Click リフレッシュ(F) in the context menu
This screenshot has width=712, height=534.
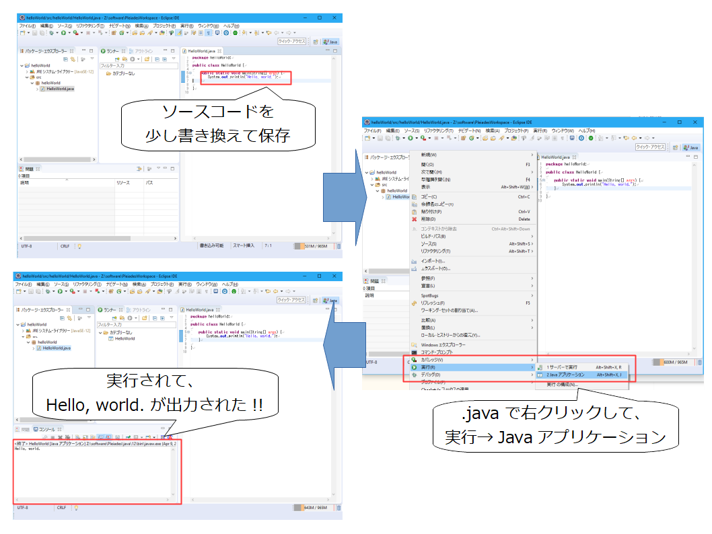472,303
